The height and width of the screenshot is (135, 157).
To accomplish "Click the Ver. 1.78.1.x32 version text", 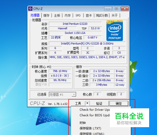I will [58, 104].
